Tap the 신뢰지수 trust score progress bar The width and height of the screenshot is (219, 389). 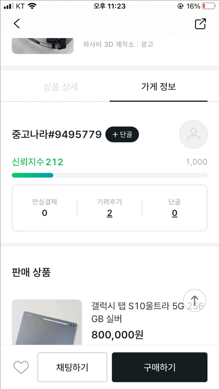109,175
